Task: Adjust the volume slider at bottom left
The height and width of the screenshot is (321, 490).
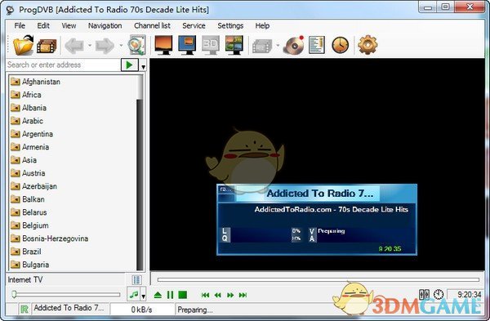Action: click(x=66, y=294)
